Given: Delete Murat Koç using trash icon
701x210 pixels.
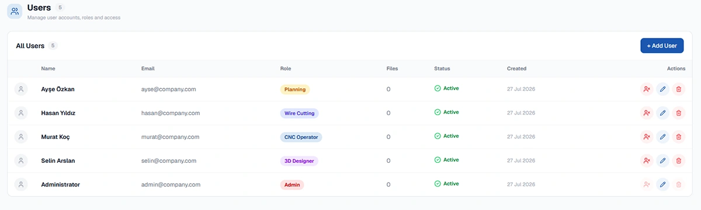Looking at the screenshot, I should pyautogui.click(x=678, y=137).
